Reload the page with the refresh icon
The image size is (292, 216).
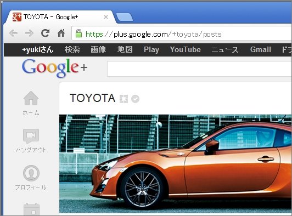pos(45,33)
